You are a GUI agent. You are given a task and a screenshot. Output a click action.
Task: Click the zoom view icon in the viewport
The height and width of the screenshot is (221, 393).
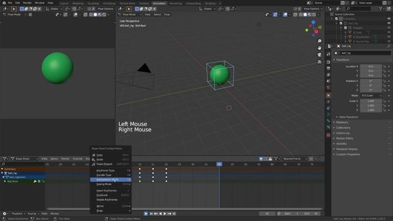pyautogui.click(x=319, y=41)
